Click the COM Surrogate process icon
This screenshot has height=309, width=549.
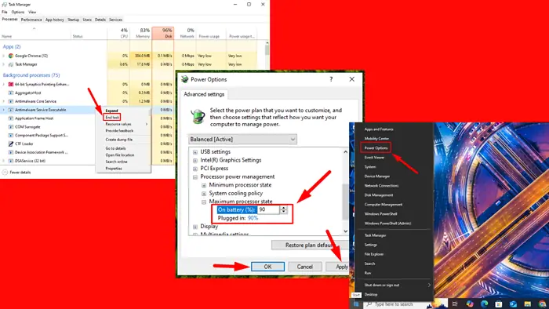click(11, 127)
